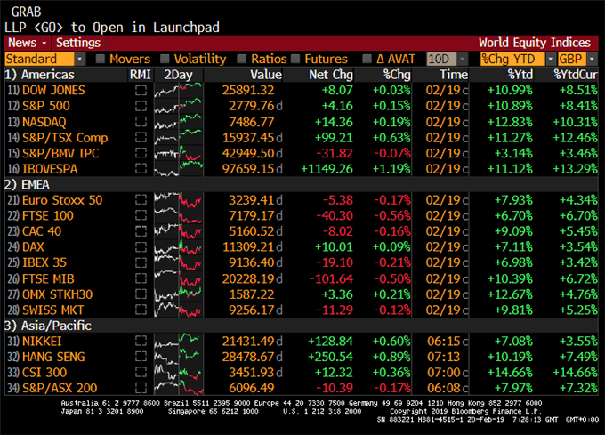This screenshot has height=435, width=605.
Task: Click the NASDAQ value 7486.77
Action: pos(252,122)
